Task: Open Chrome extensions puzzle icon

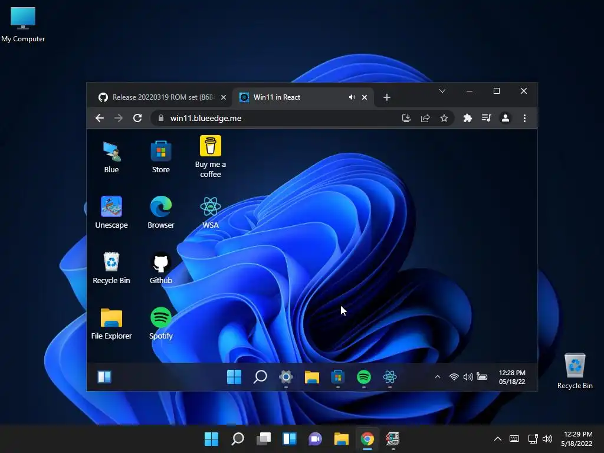Action: [x=468, y=118]
